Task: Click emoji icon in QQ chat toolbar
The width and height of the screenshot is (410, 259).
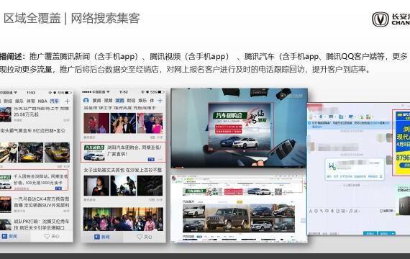Action: pos(316,211)
